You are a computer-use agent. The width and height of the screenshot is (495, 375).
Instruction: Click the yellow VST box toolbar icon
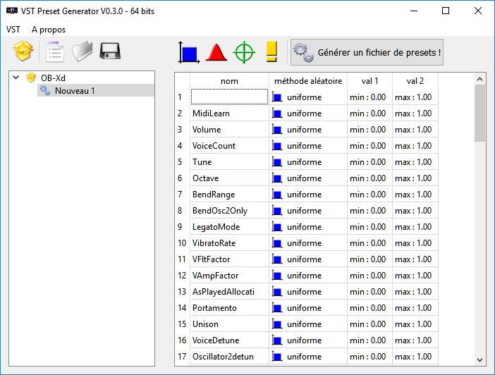point(23,51)
